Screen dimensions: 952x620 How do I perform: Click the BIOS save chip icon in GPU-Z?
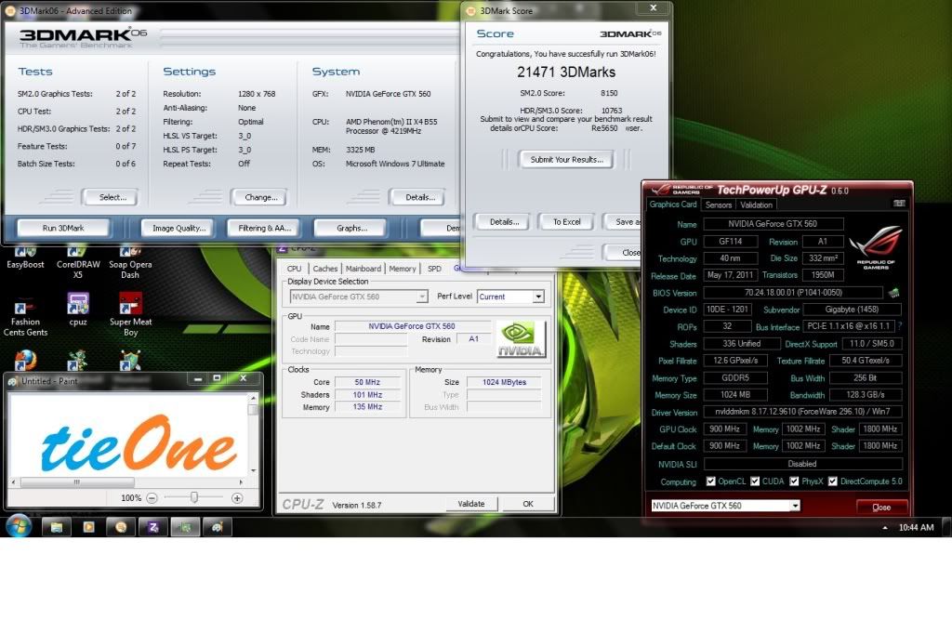point(893,293)
